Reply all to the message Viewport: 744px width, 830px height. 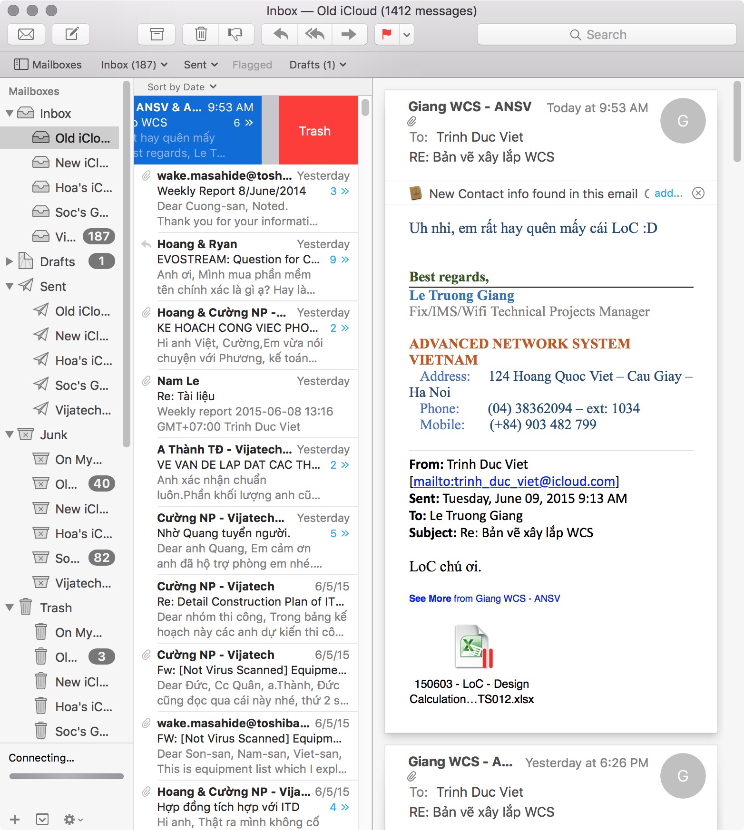314,34
